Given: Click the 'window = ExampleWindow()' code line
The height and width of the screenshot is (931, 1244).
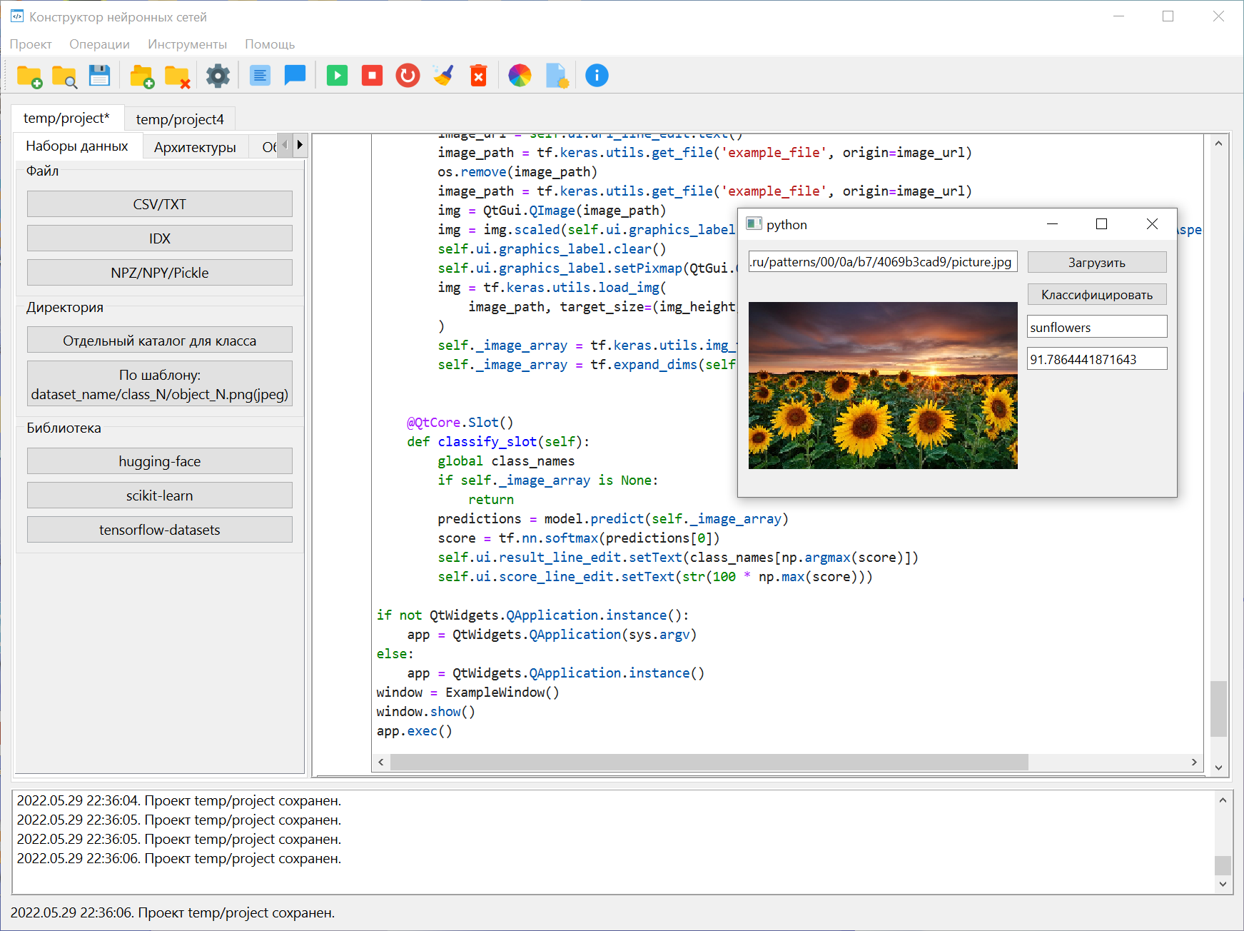Looking at the screenshot, I should click(468, 693).
